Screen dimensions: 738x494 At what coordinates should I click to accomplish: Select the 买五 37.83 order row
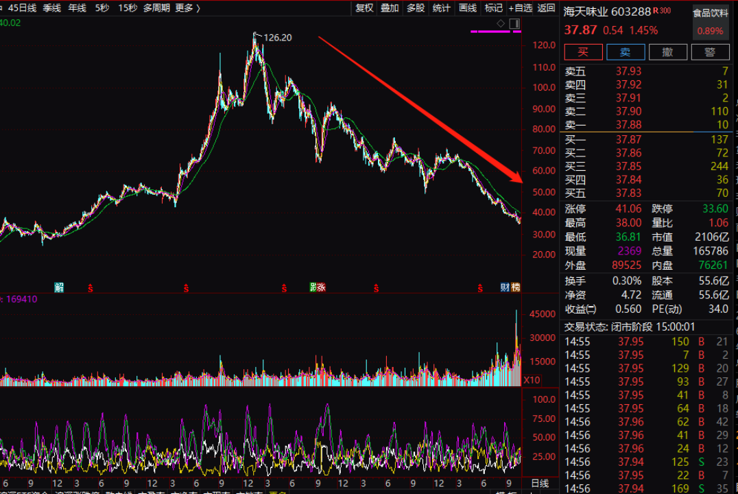[646, 193]
